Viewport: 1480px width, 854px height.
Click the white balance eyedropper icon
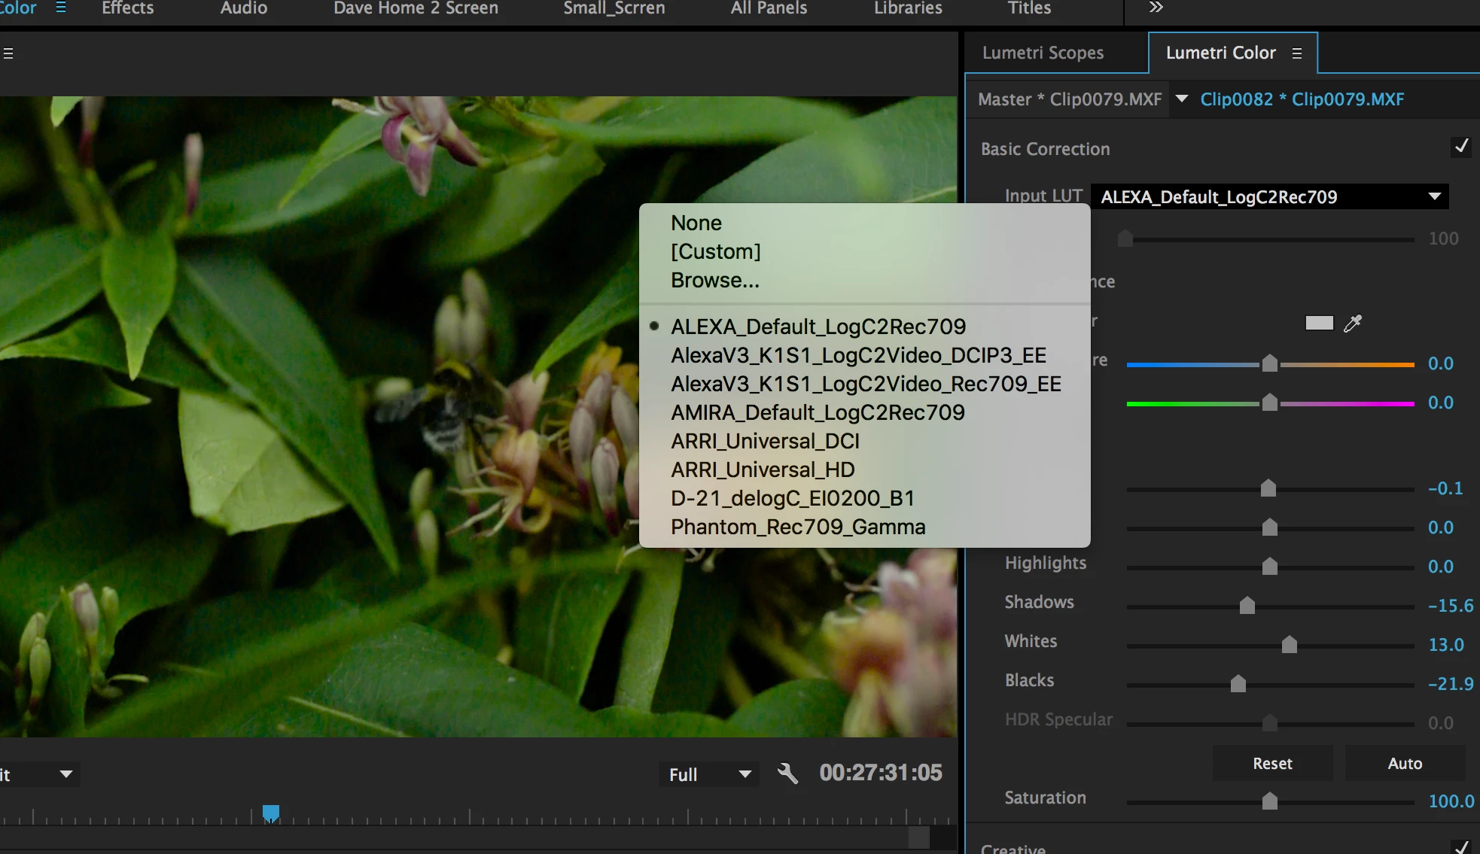1353,324
